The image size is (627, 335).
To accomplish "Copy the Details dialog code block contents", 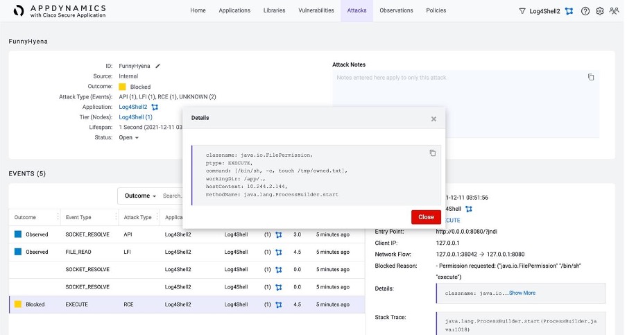I will [432, 153].
